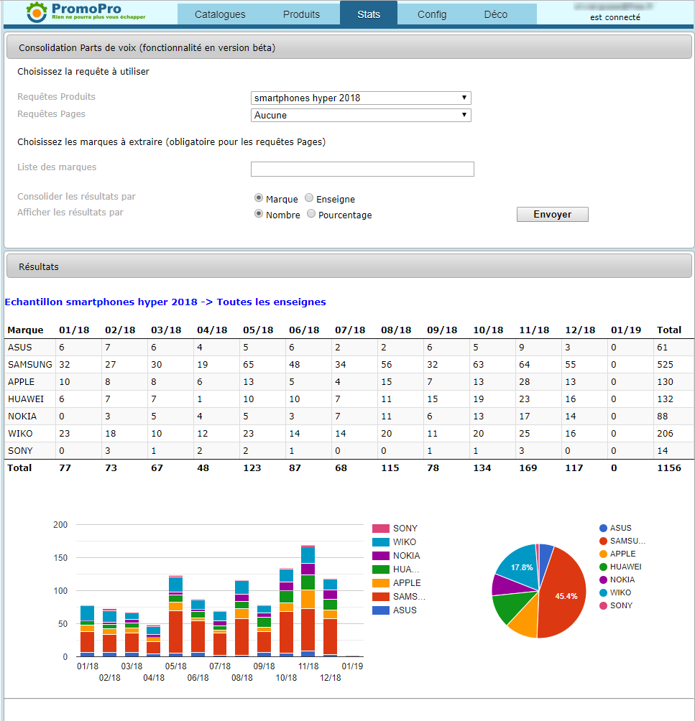This screenshot has width=695, height=721.
Task: Switch to the Produits tab
Action: click(x=301, y=14)
